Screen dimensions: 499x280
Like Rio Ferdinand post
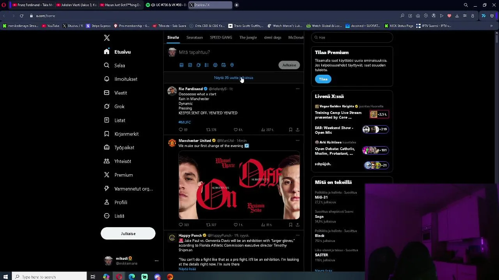pos(238,129)
